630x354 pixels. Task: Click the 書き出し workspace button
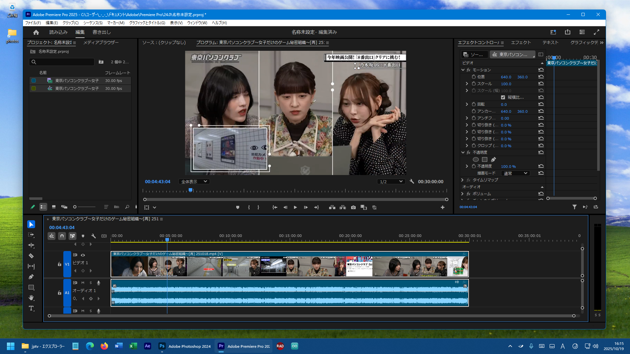[x=102, y=32]
